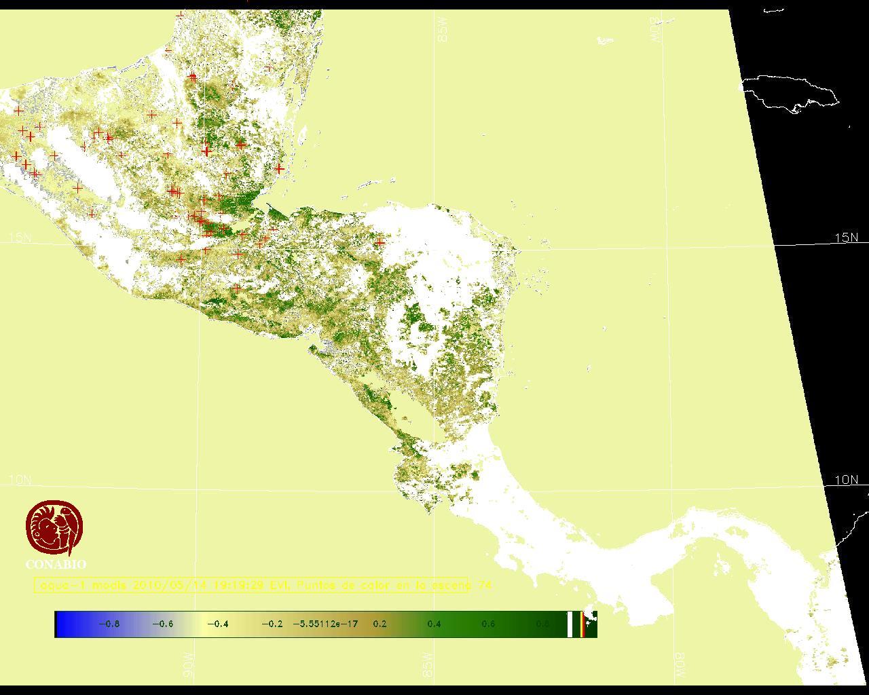Click the white stripe at the color bar's right end
This screenshot has height=695, width=869.
click(x=570, y=624)
